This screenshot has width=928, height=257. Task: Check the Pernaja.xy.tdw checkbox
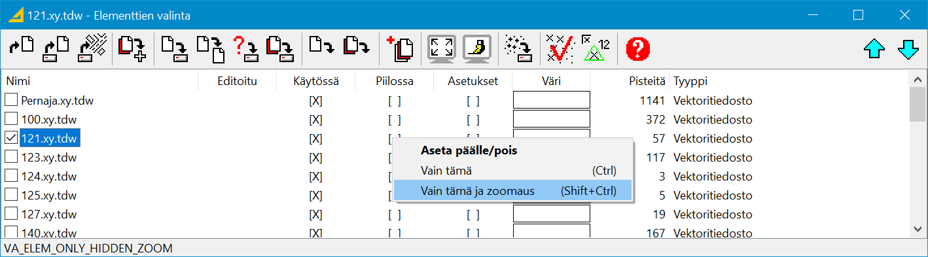(x=11, y=101)
